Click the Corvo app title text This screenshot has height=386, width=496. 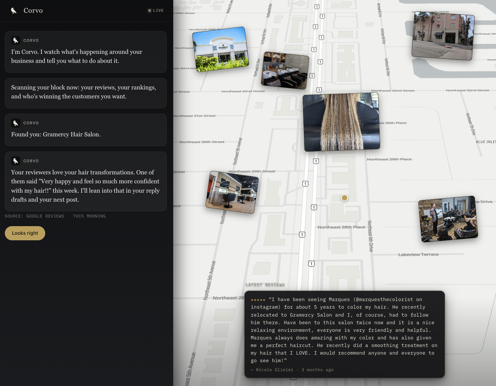(x=33, y=11)
